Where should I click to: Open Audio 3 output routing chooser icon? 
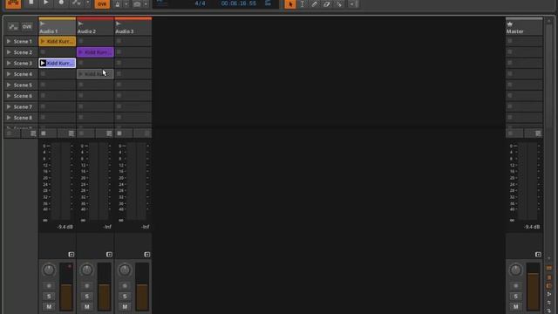[147, 255]
